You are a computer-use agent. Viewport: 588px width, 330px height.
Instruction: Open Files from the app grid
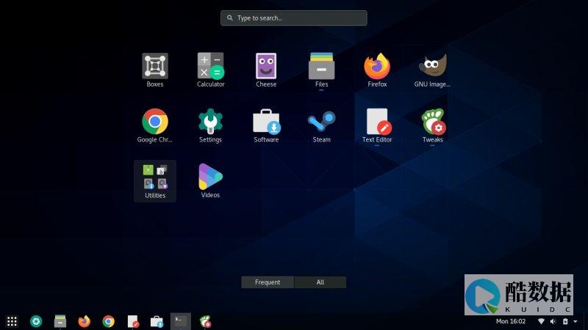point(321,70)
